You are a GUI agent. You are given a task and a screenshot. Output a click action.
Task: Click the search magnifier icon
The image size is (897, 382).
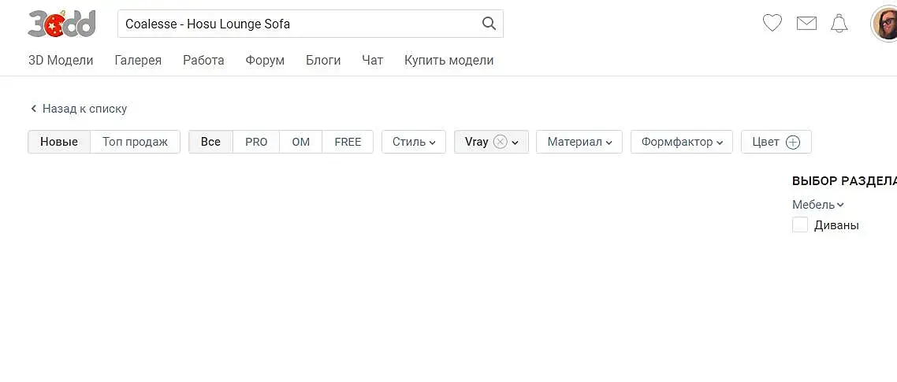coord(489,24)
